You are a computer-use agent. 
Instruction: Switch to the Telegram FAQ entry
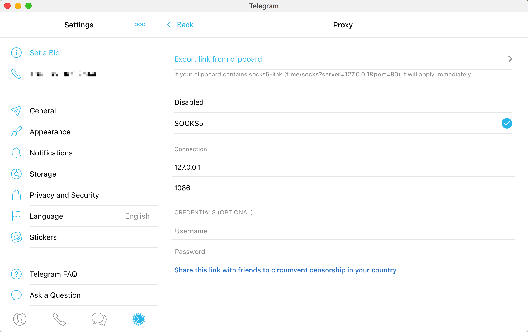(x=53, y=274)
